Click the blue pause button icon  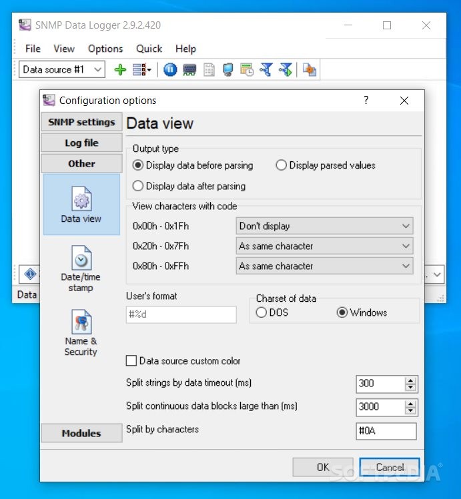170,69
